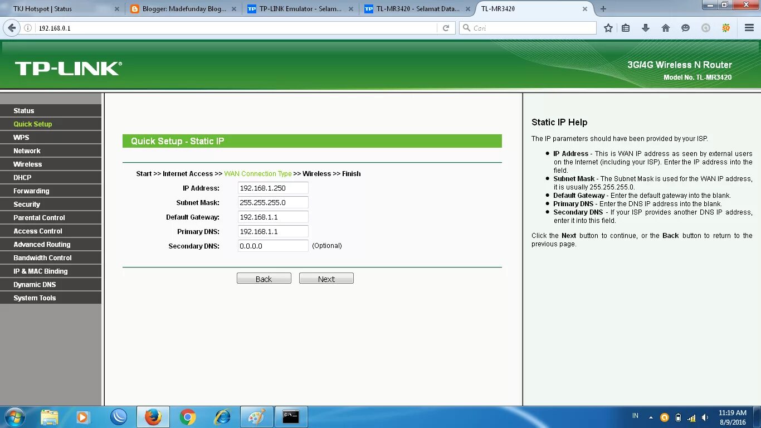Bookmark this page with the star icon
Viewport: 761px width, 428px height.
tap(608, 28)
